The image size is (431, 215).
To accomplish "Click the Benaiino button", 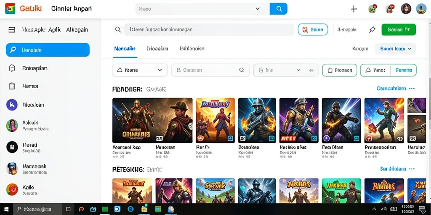I will (x=404, y=70).
